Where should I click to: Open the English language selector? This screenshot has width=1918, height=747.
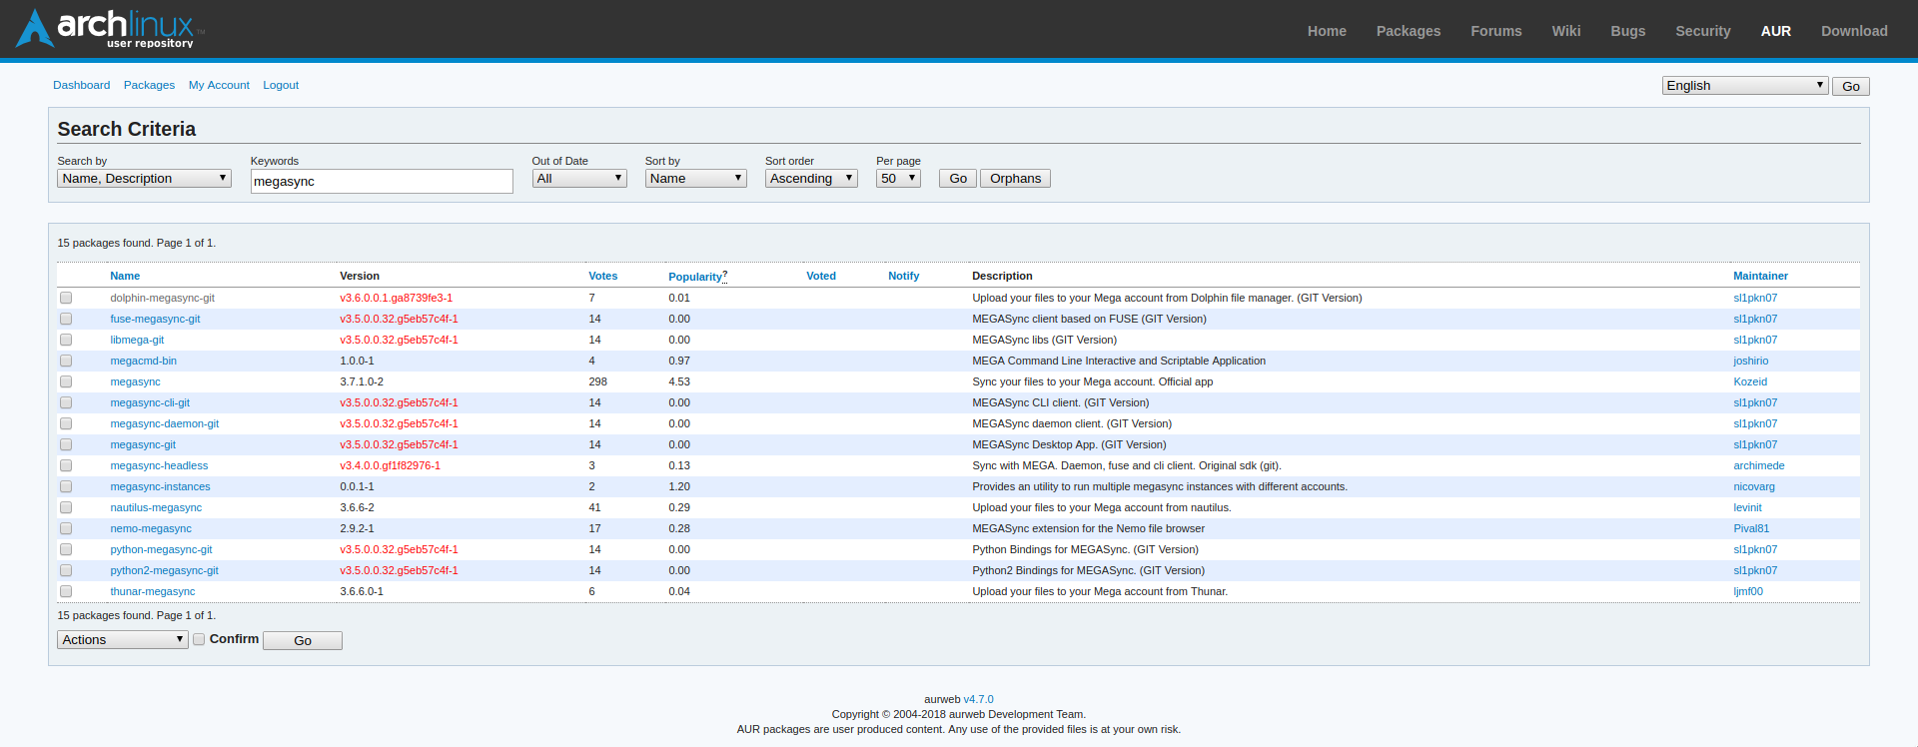point(1745,86)
